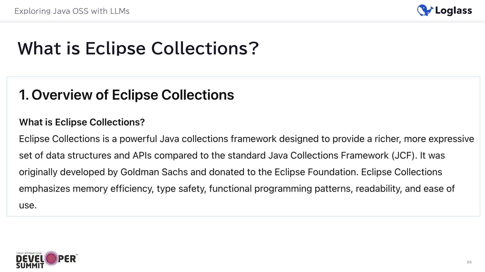The image size is (485, 272).
Task: Click the '1. Overview of Eclipse Collections' heading
Action: (x=126, y=95)
